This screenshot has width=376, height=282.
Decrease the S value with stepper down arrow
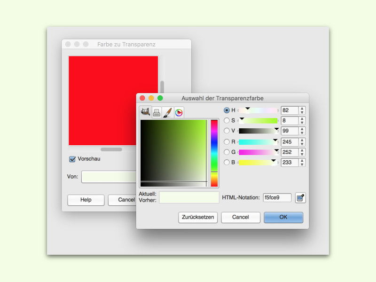pyautogui.click(x=302, y=123)
